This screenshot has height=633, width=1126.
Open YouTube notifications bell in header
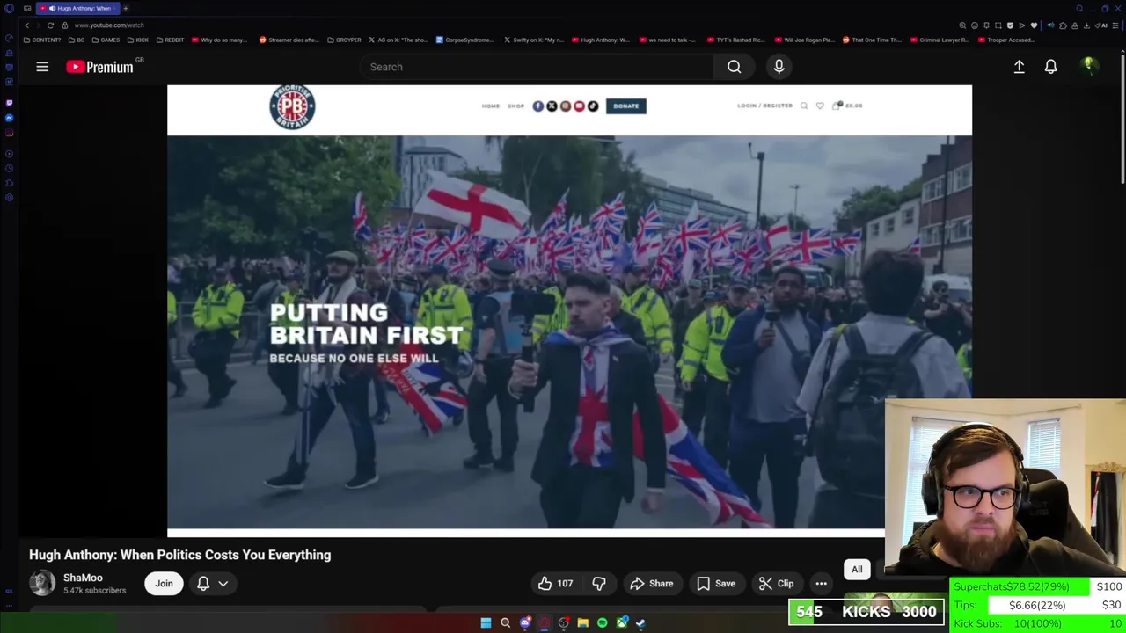point(1050,67)
